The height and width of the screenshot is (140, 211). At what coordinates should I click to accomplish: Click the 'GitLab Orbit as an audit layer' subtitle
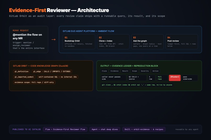tap(87, 16)
